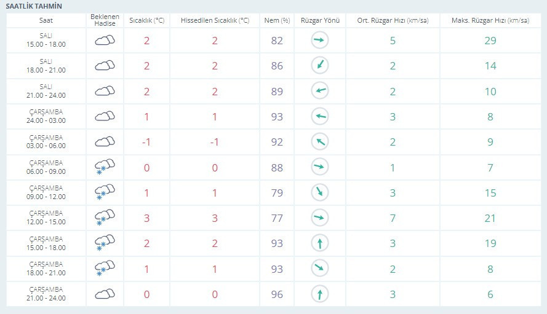The height and width of the screenshot is (314, 547).
Task: Select the Hissedilen Sıcaklık (°C) column header
Action: [x=215, y=20]
